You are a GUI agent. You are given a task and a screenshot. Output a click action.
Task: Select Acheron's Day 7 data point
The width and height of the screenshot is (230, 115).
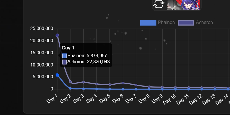tap(136, 85)
